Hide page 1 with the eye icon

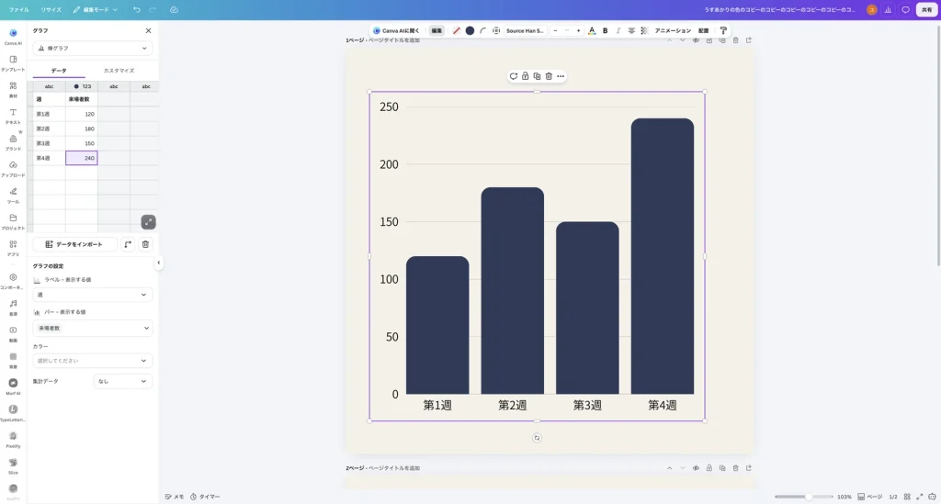[x=697, y=40]
